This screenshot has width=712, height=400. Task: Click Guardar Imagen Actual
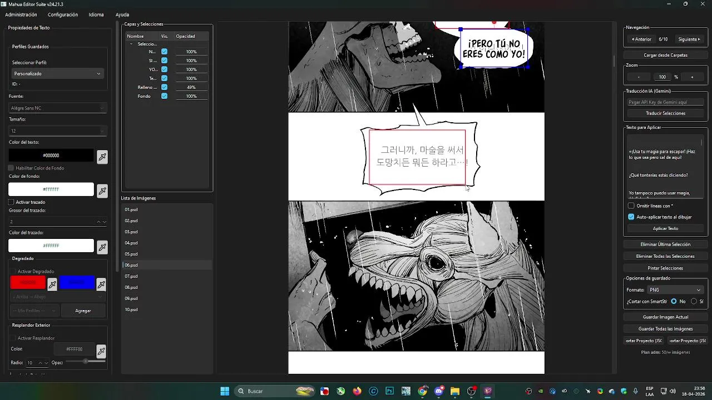click(665, 317)
